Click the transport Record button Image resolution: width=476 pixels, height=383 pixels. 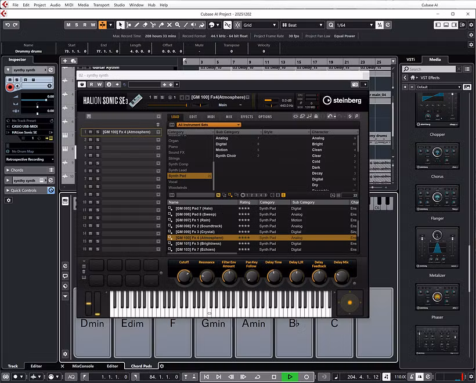[x=306, y=377]
